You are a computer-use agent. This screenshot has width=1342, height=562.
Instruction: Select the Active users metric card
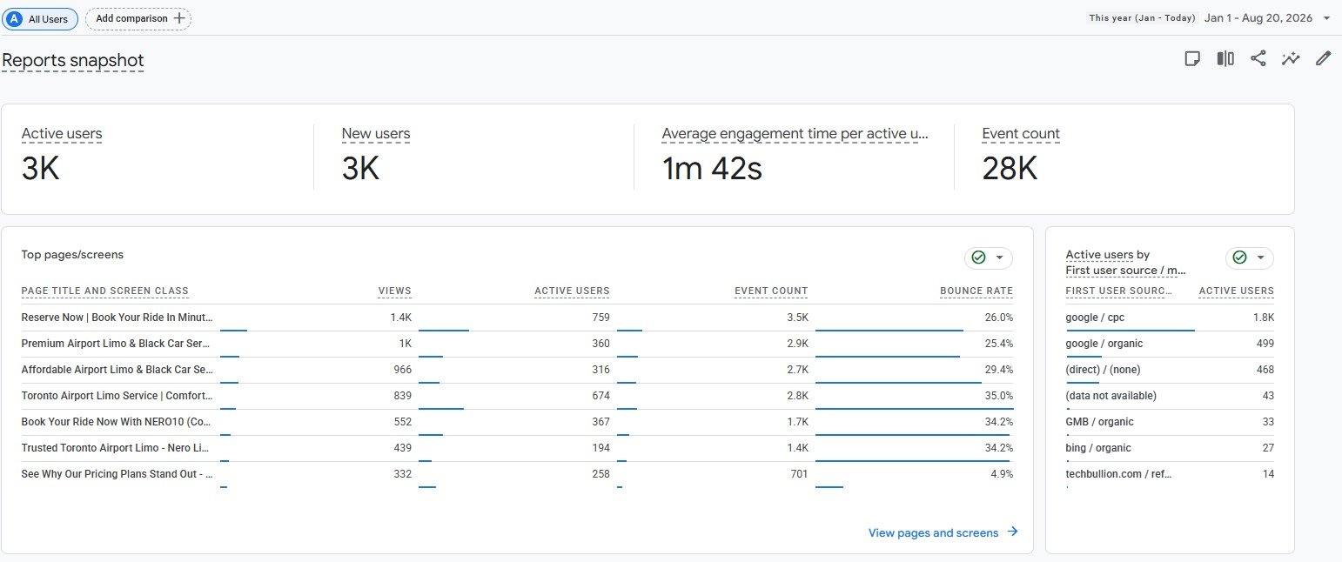click(x=158, y=157)
